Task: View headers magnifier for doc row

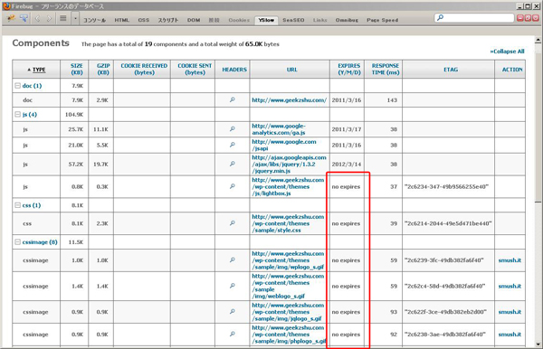Action: tap(233, 100)
